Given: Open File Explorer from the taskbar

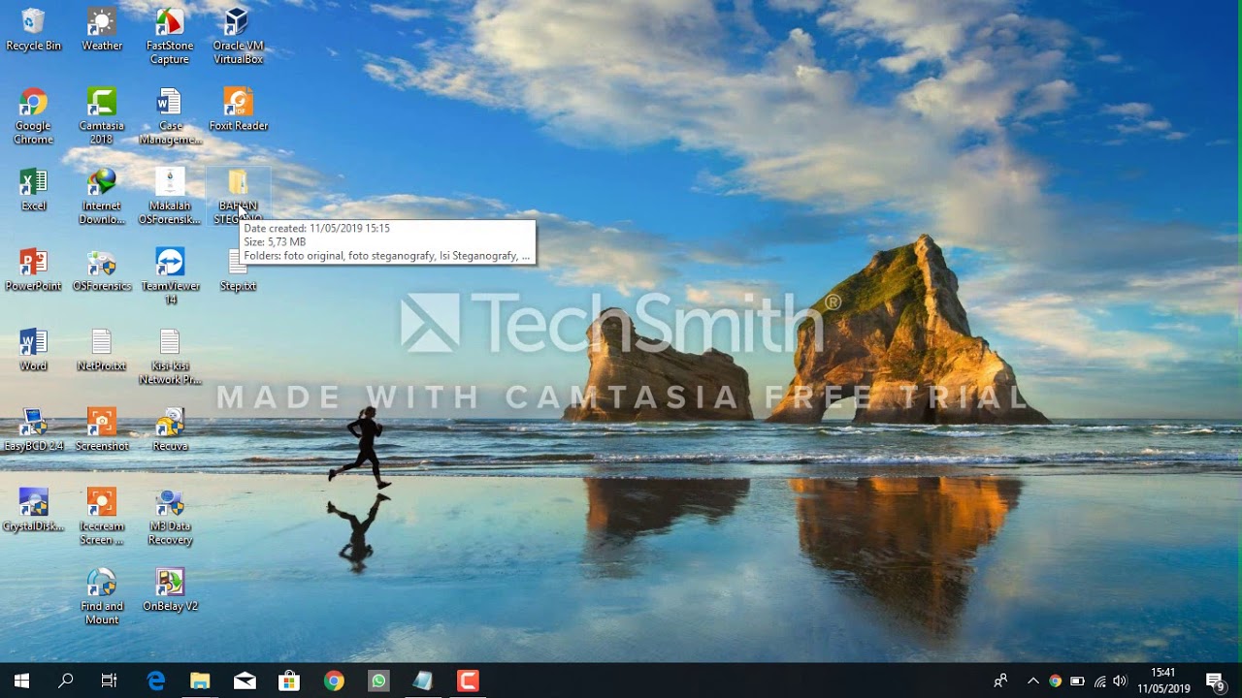Looking at the screenshot, I should 200,681.
